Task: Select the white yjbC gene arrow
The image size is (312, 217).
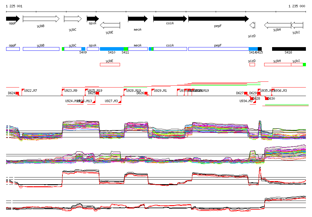Action: click(x=73, y=19)
